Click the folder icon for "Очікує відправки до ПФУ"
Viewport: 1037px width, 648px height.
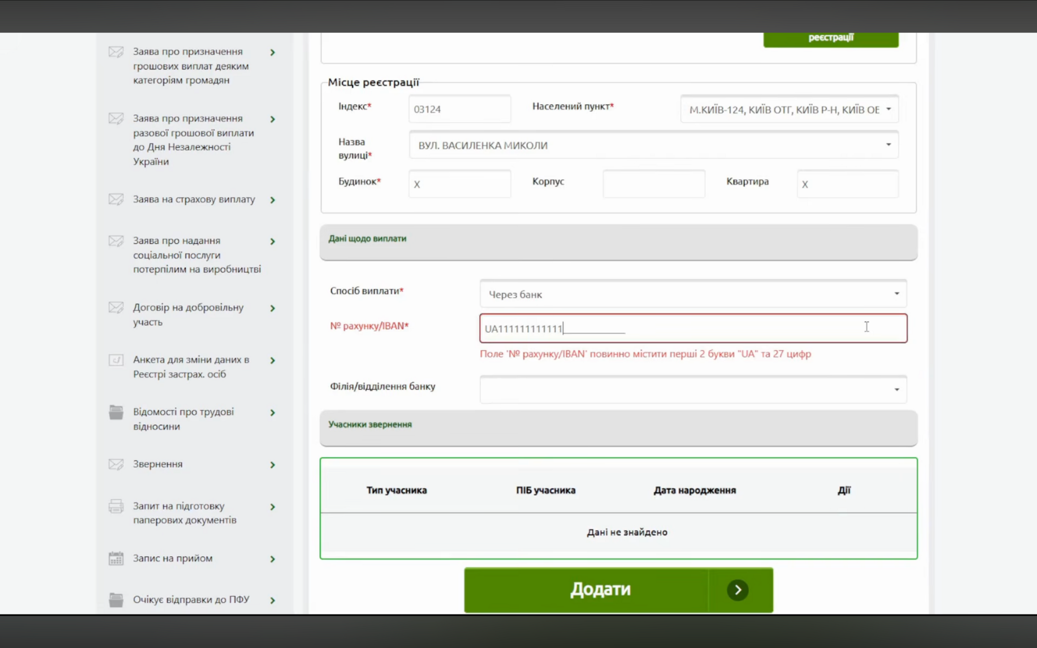115,600
